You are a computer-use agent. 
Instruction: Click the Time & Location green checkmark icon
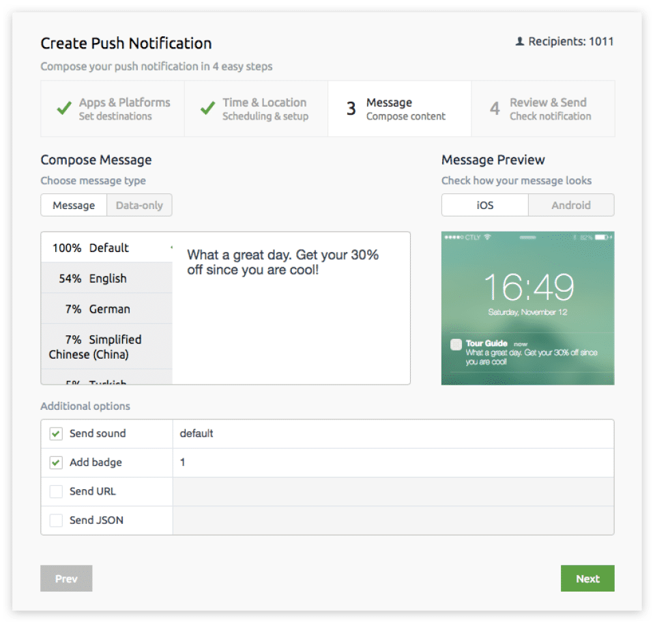click(x=207, y=109)
